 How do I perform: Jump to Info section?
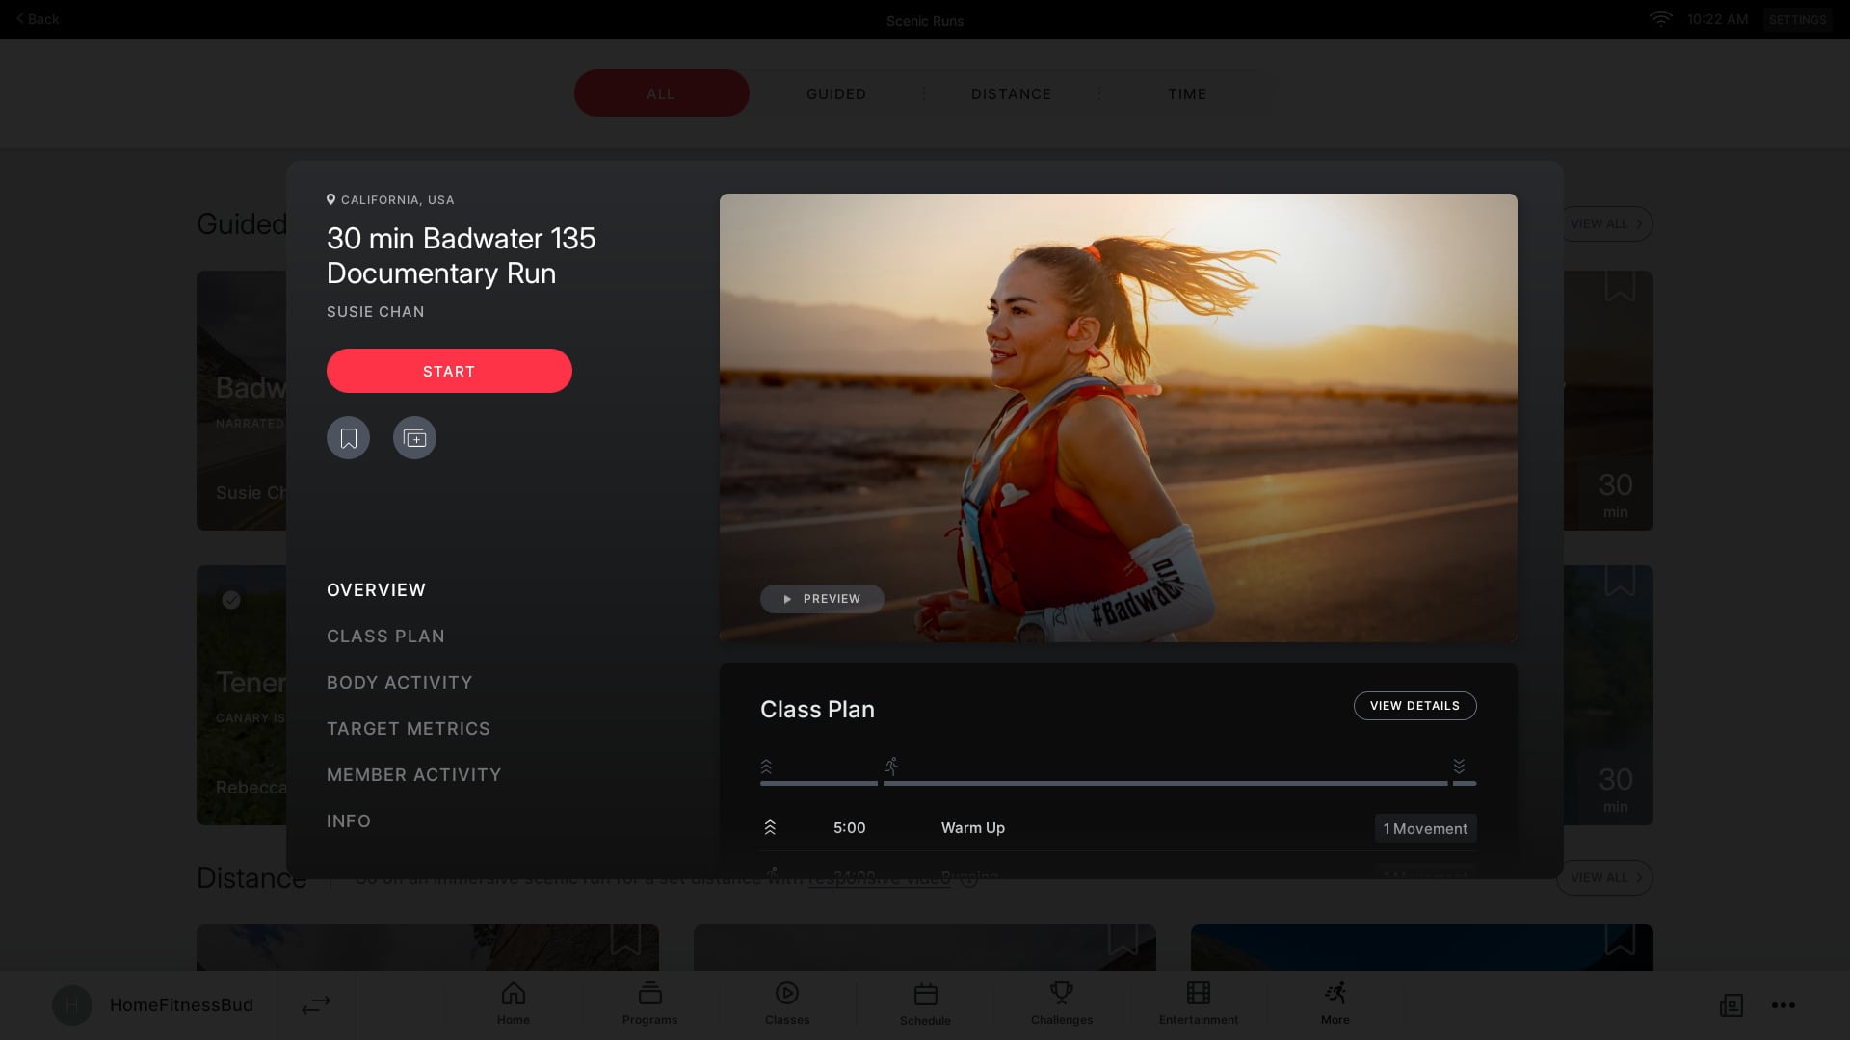(x=349, y=821)
